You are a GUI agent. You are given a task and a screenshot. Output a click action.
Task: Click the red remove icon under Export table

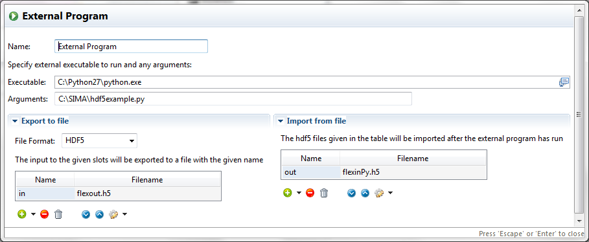tap(44, 214)
